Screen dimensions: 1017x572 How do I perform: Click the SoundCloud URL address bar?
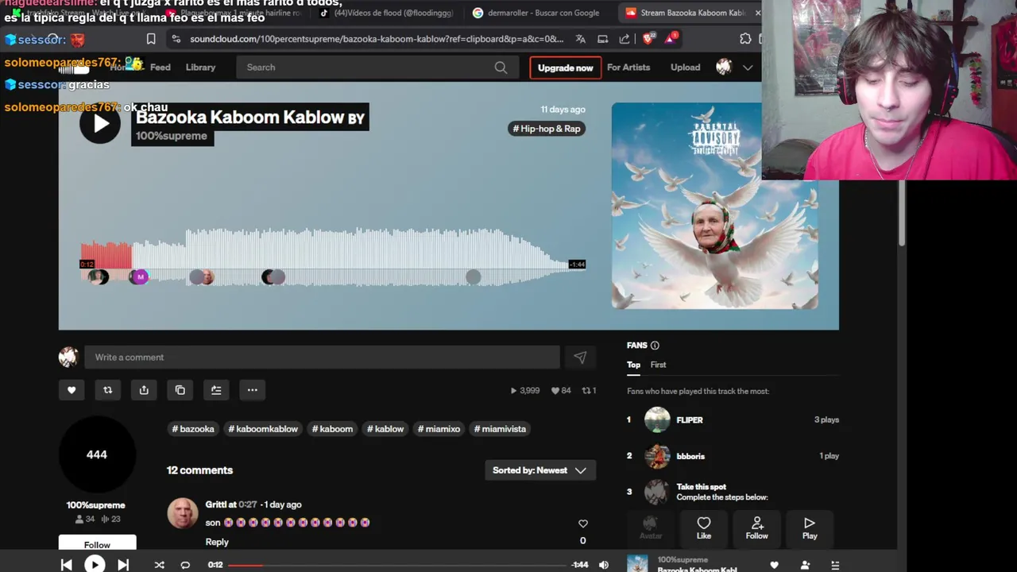click(377, 38)
